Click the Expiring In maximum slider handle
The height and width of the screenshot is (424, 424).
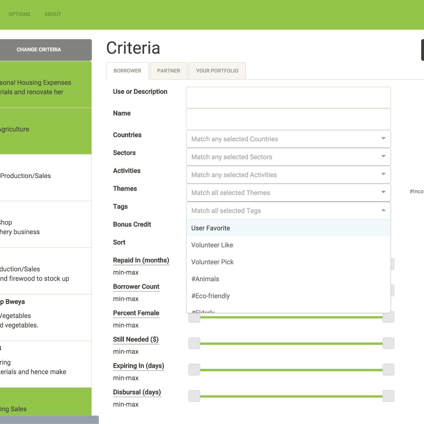388,370
